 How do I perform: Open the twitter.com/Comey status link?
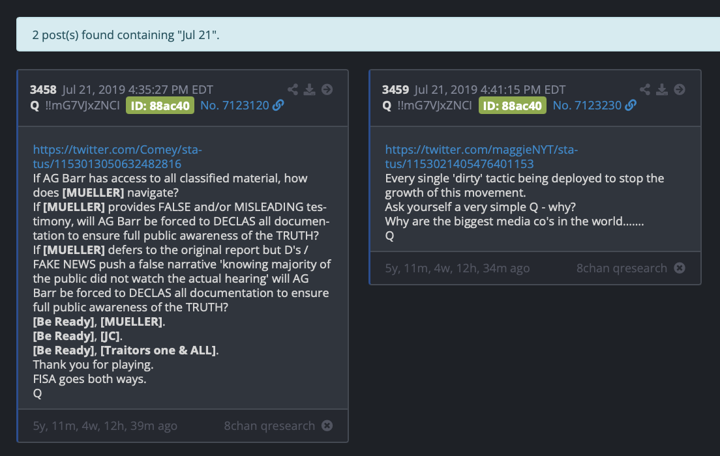pyautogui.click(x=117, y=156)
